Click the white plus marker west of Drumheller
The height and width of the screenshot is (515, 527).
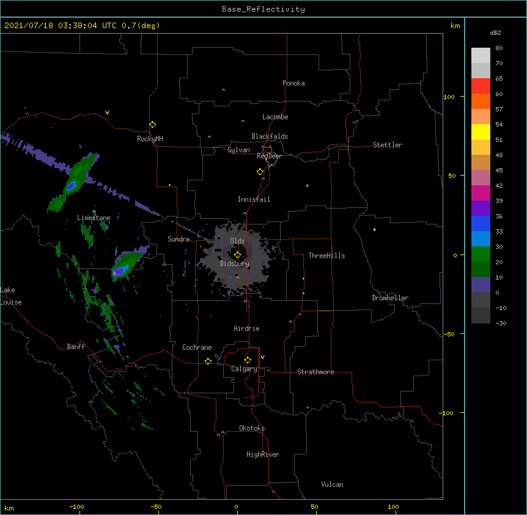click(374, 229)
